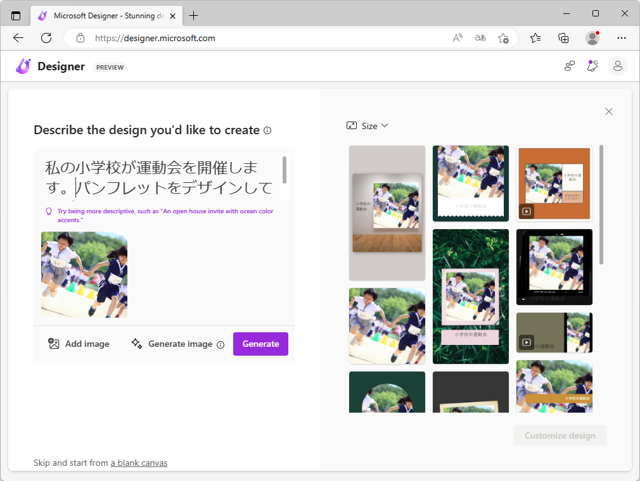This screenshot has width=640, height=481.
Task: Open a blank canvas via the link
Action: point(139,463)
